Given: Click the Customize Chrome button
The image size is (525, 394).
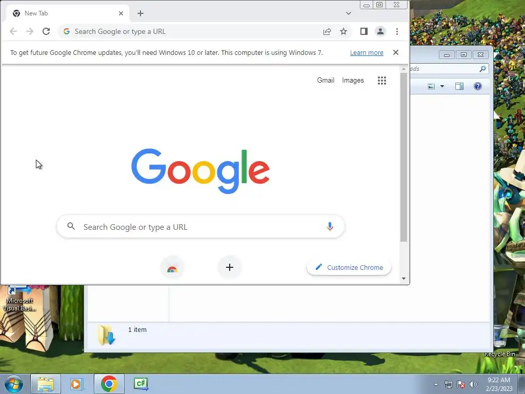Looking at the screenshot, I should 349,267.
